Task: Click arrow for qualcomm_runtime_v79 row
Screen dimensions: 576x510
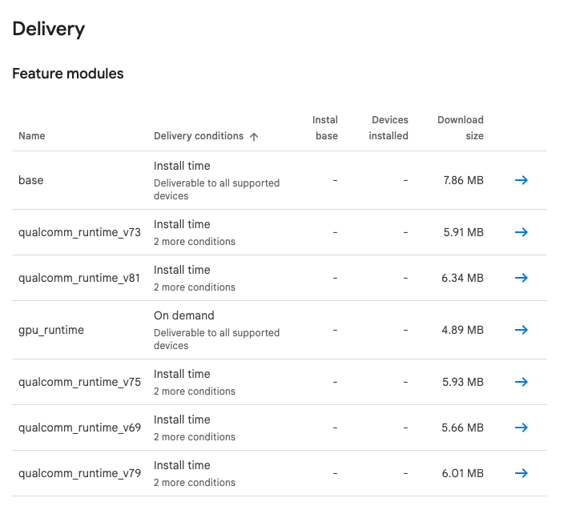Action: [521, 473]
